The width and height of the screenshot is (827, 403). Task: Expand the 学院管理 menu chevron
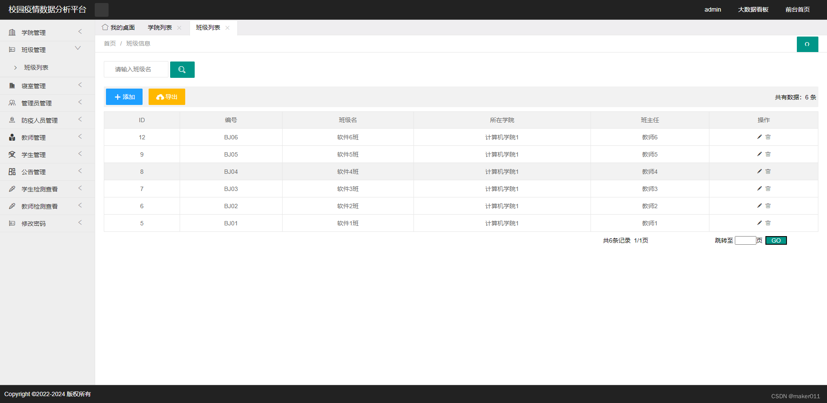click(x=80, y=32)
